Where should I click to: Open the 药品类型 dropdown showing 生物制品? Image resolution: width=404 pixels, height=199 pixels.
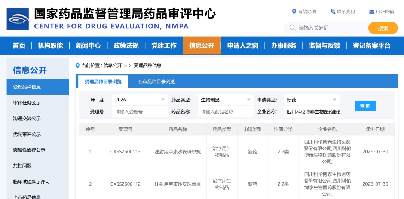(x=226, y=100)
